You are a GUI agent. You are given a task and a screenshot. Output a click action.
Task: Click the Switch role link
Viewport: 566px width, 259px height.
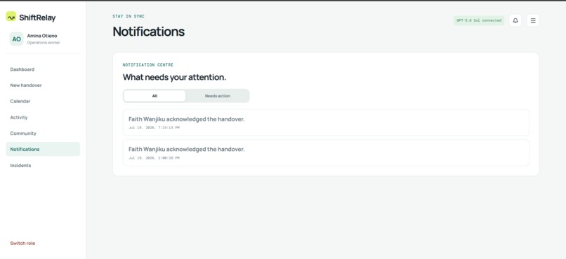(22, 243)
